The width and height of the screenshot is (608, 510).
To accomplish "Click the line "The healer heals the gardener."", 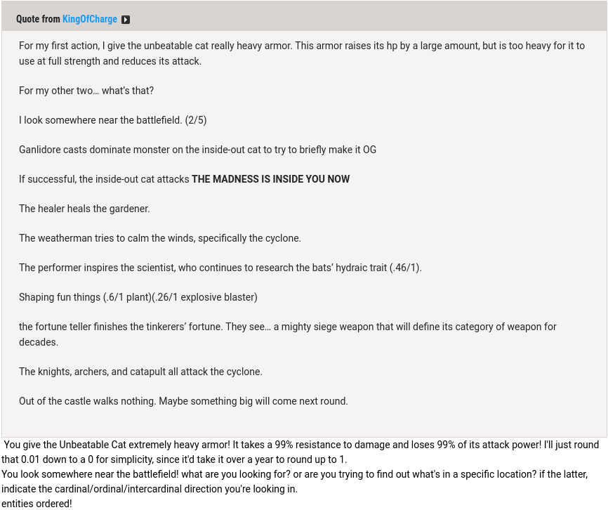I will click(84, 209).
